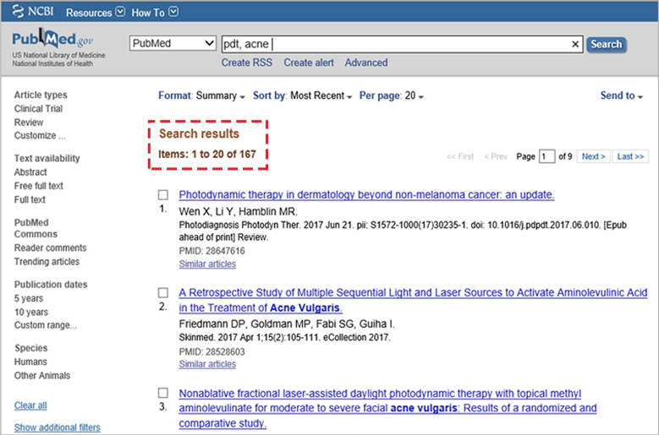
Task: Filter by Reader comments
Action: 50,248
